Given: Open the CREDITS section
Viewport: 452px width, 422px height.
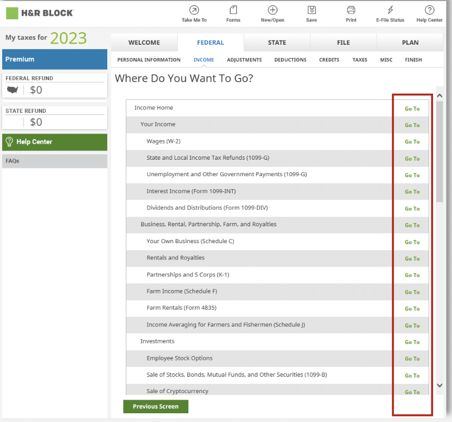Looking at the screenshot, I should tap(329, 60).
